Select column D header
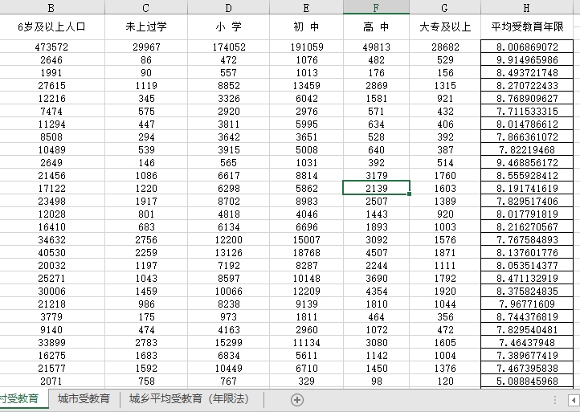 229,7
